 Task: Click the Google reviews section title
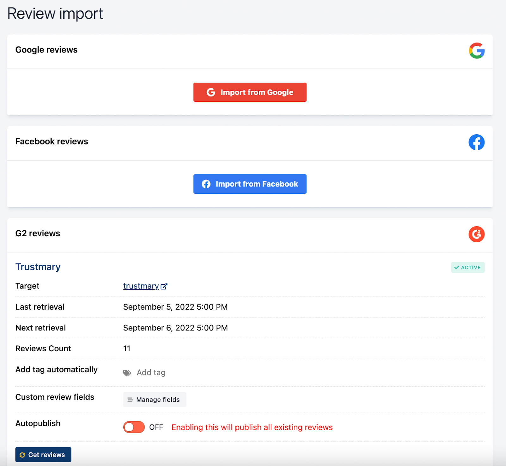click(46, 50)
